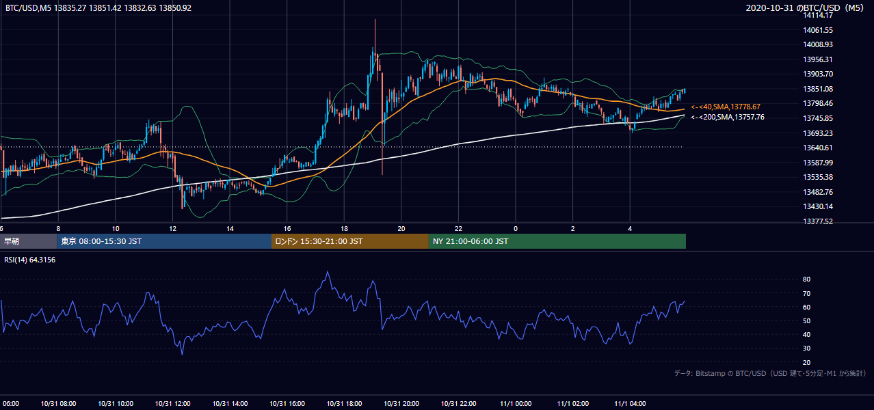874x410 pixels.
Task: Click the 14114.17 price axis label
Action: 819,15
